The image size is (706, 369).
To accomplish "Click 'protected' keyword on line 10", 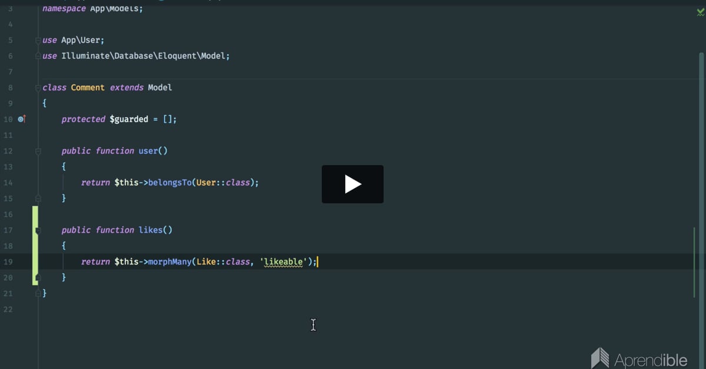I will coord(83,119).
